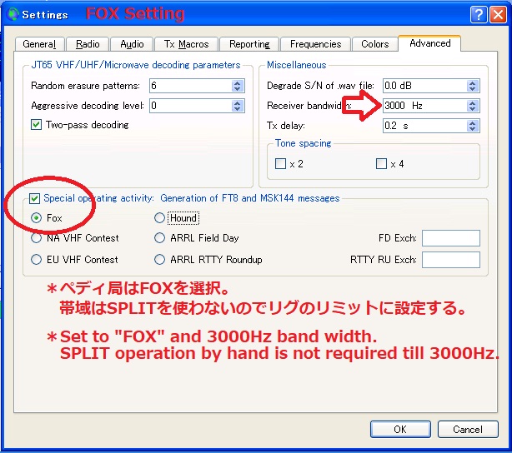Confirm settings with OK button
This screenshot has width=512, height=453.
[400, 429]
